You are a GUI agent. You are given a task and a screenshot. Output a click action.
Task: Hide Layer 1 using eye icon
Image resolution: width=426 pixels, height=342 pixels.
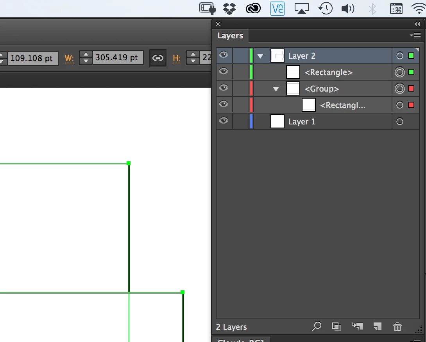[x=224, y=121]
